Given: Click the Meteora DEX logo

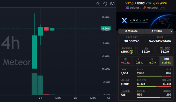Looking at the screenshot, I should (x=145, y=8).
